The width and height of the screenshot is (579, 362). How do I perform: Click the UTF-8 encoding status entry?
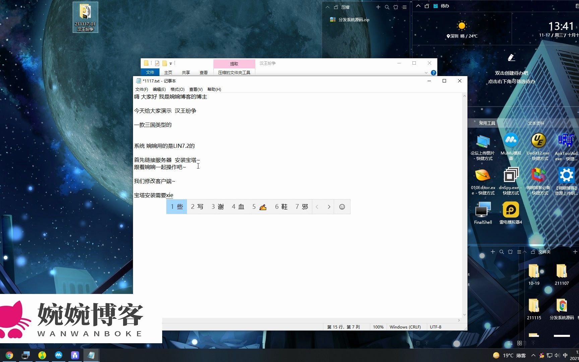(x=436, y=327)
